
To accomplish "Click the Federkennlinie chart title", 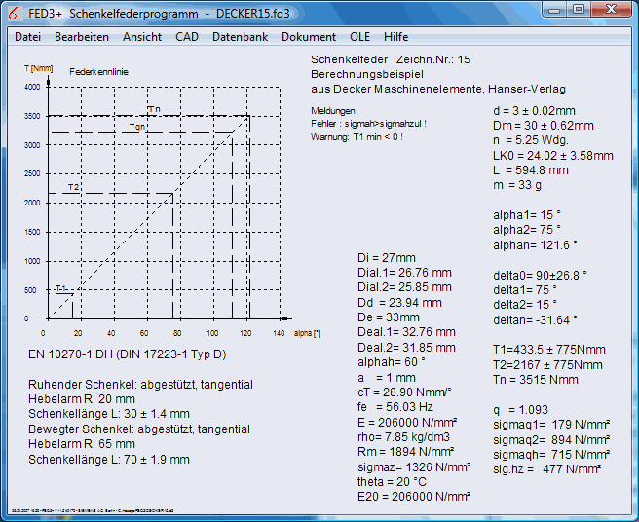I will (x=98, y=71).
